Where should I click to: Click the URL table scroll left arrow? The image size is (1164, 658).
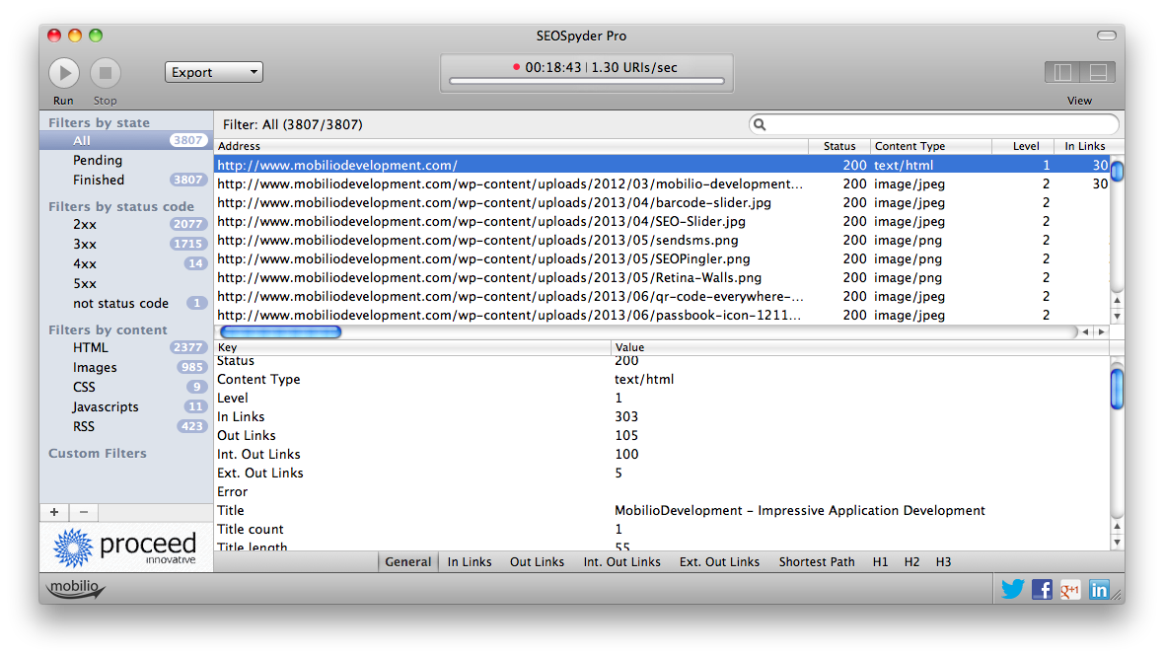[1085, 332]
